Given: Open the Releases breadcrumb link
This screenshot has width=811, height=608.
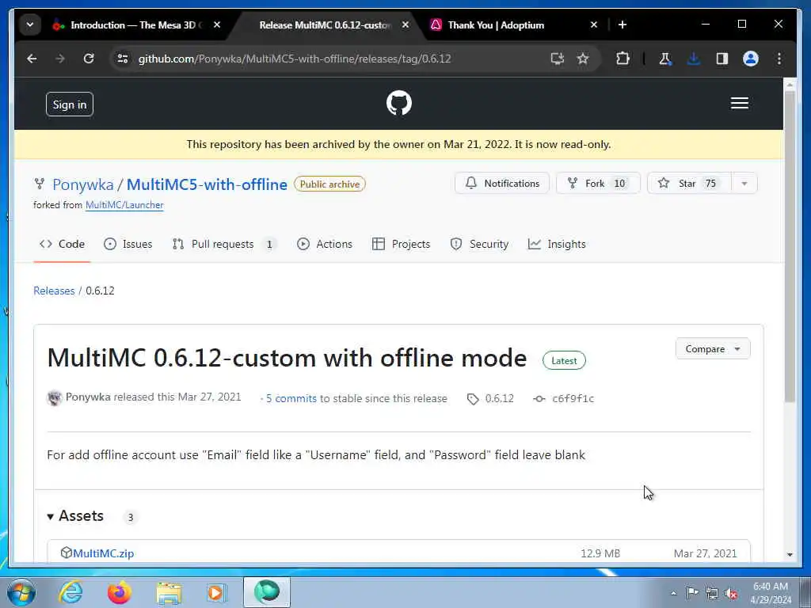Looking at the screenshot, I should coord(54,291).
